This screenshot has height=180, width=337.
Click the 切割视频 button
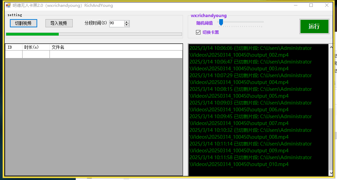click(x=23, y=23)
